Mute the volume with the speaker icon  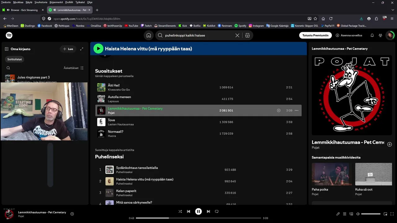coord(358,214)
